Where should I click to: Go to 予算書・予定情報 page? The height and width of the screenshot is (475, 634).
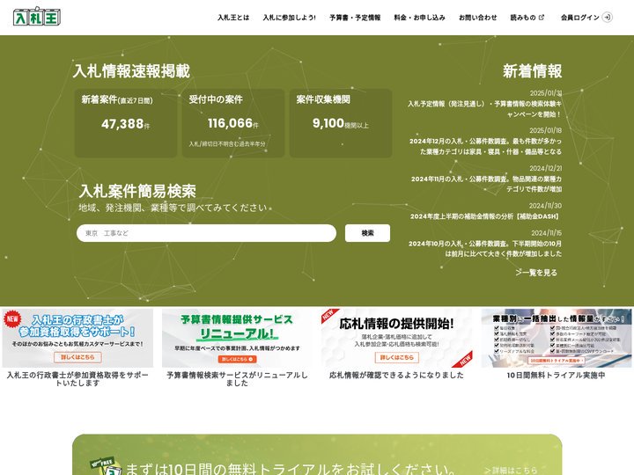355,18
